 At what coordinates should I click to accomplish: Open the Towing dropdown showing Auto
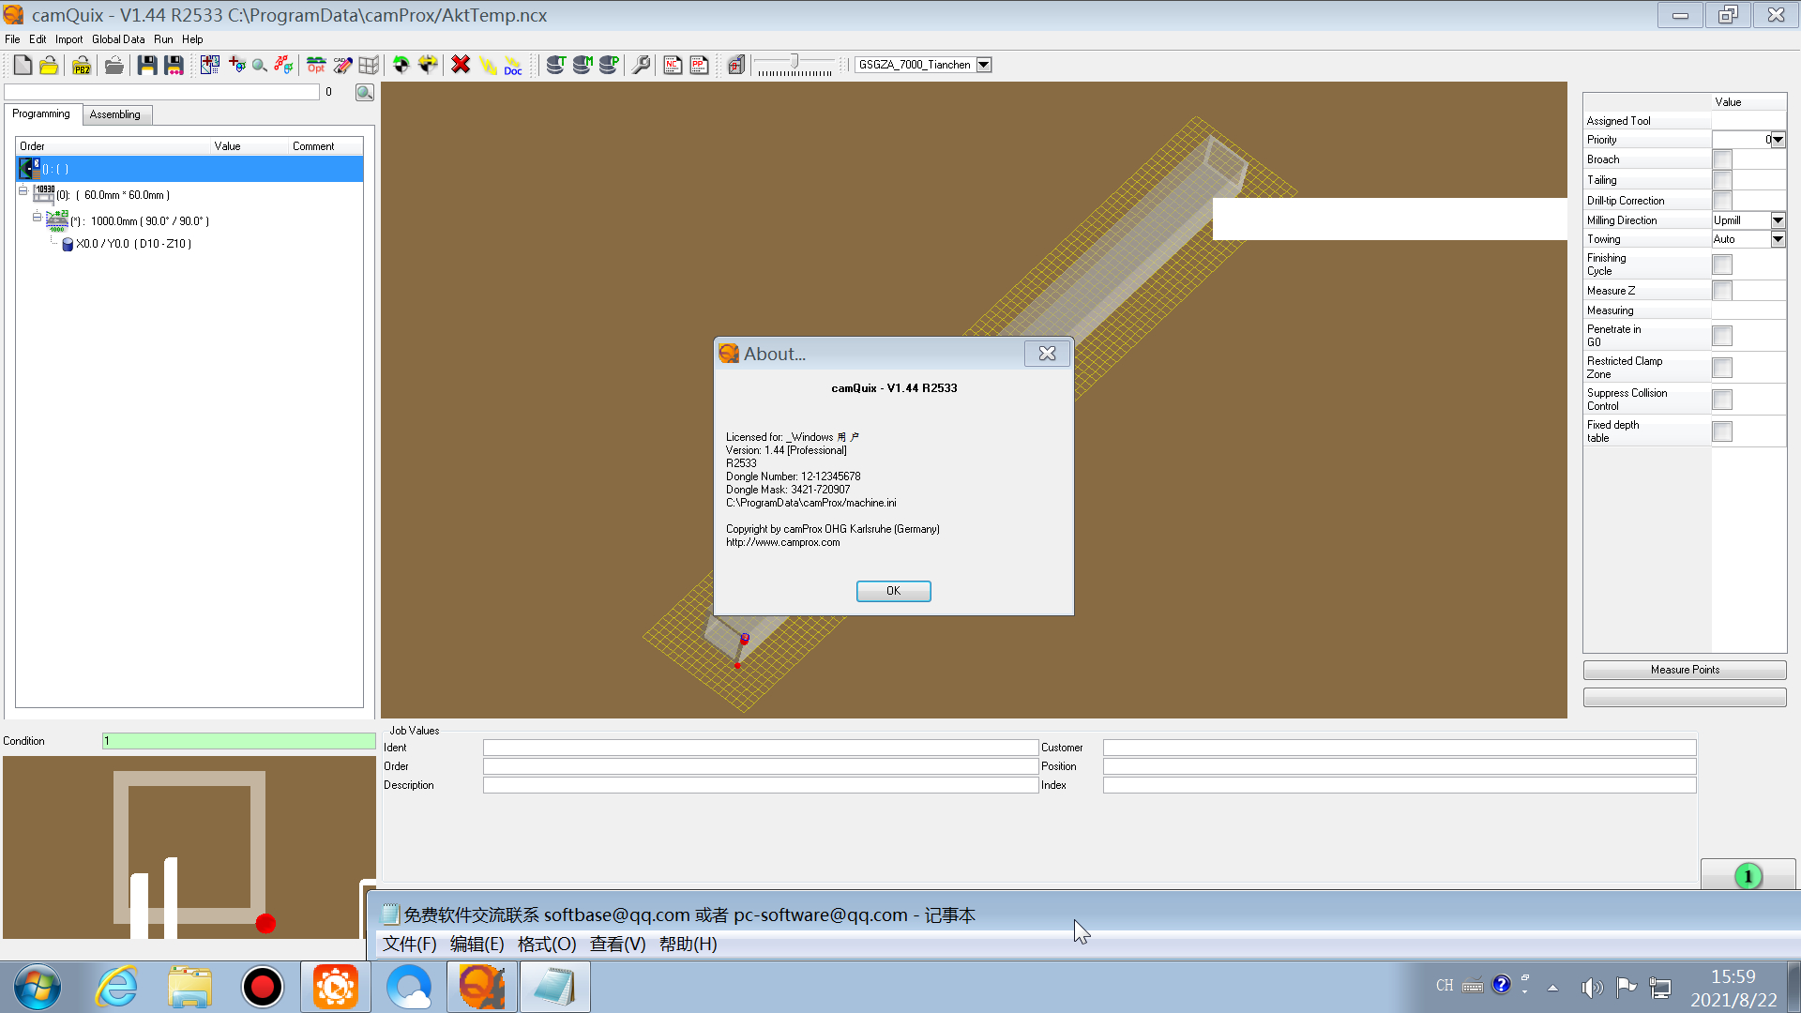1778,239
